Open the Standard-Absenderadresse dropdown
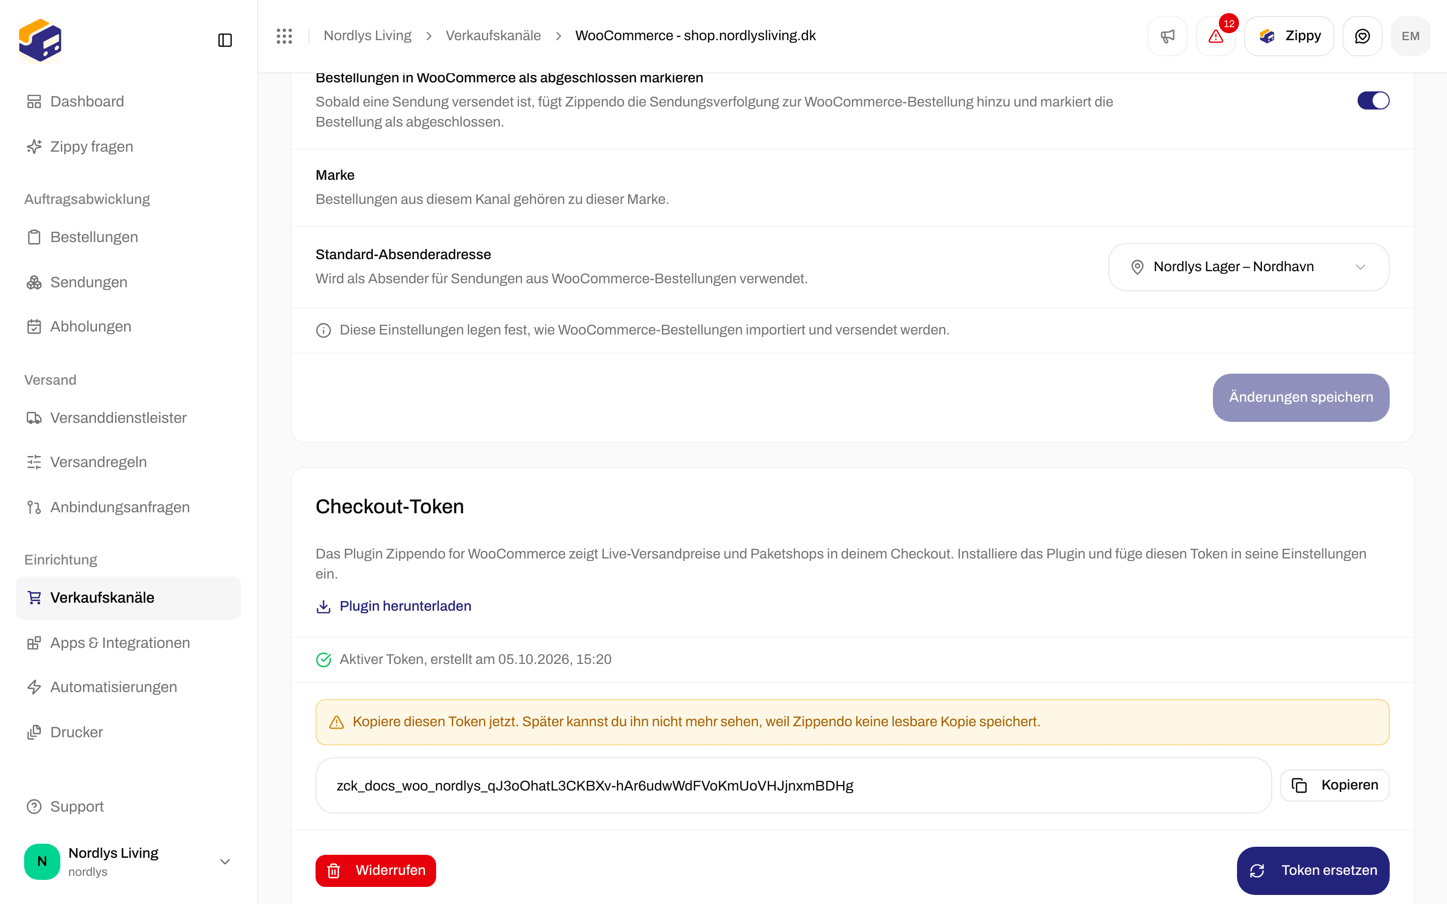The image size is (1447, 904). coord(1249,267)
